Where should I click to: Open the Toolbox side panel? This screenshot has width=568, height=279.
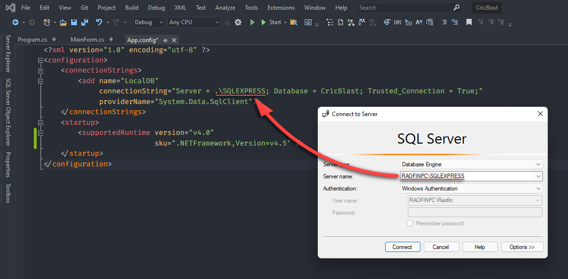pyautogui.click(x=8, y=193)
